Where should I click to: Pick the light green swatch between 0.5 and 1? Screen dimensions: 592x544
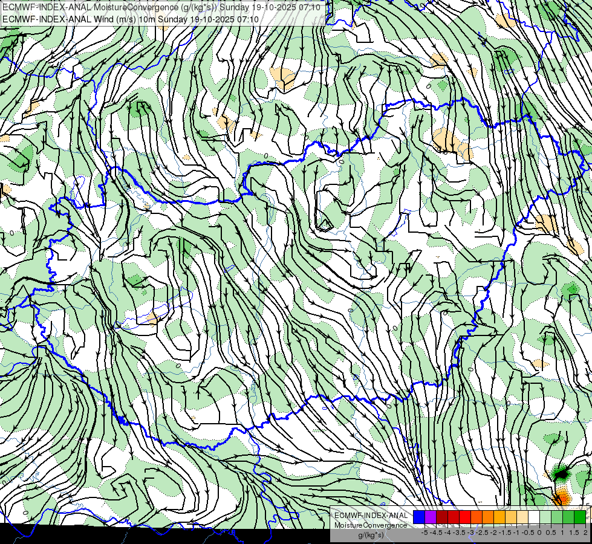click(x=557, y=517)
